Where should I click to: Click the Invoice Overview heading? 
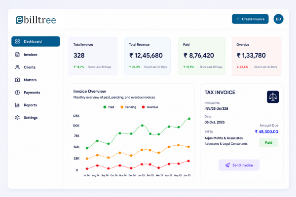click(x=89, y=91)
